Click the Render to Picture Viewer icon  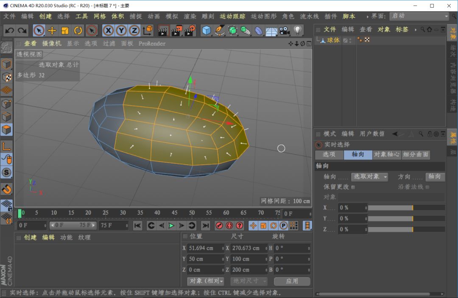176,31
